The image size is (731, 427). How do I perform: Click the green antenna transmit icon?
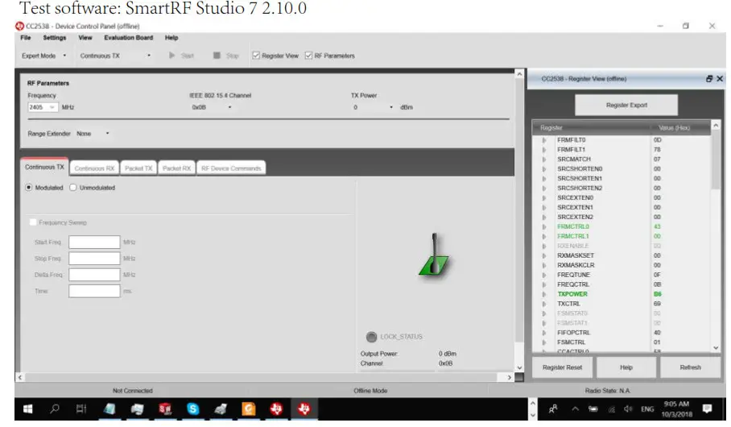pos(434,255)
